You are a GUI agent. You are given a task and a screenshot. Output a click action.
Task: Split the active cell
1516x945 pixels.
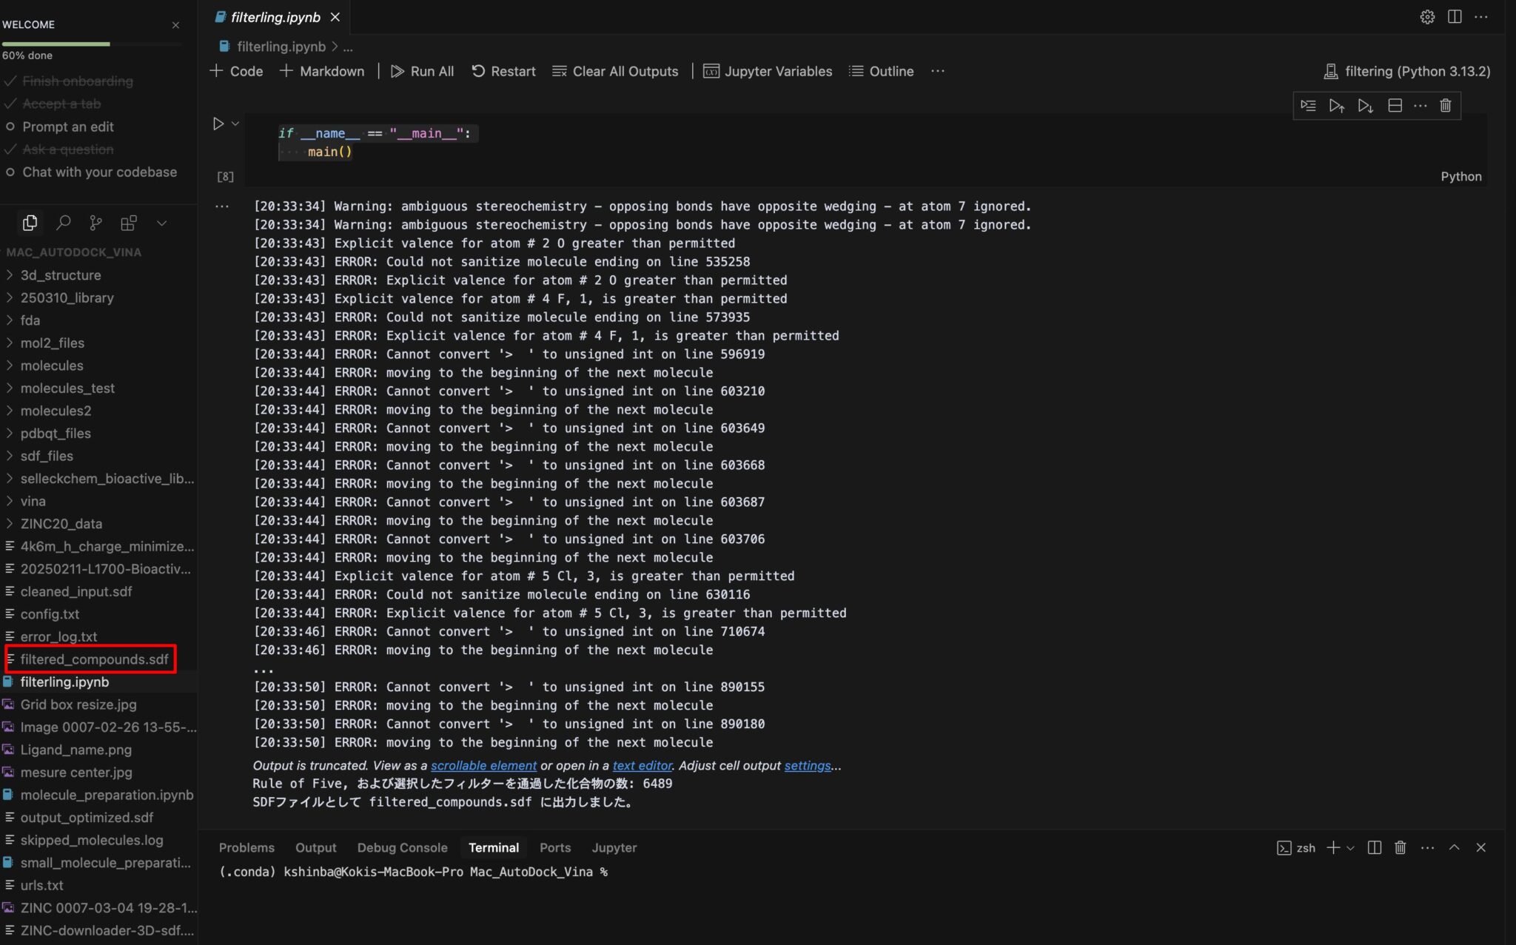1395,106
